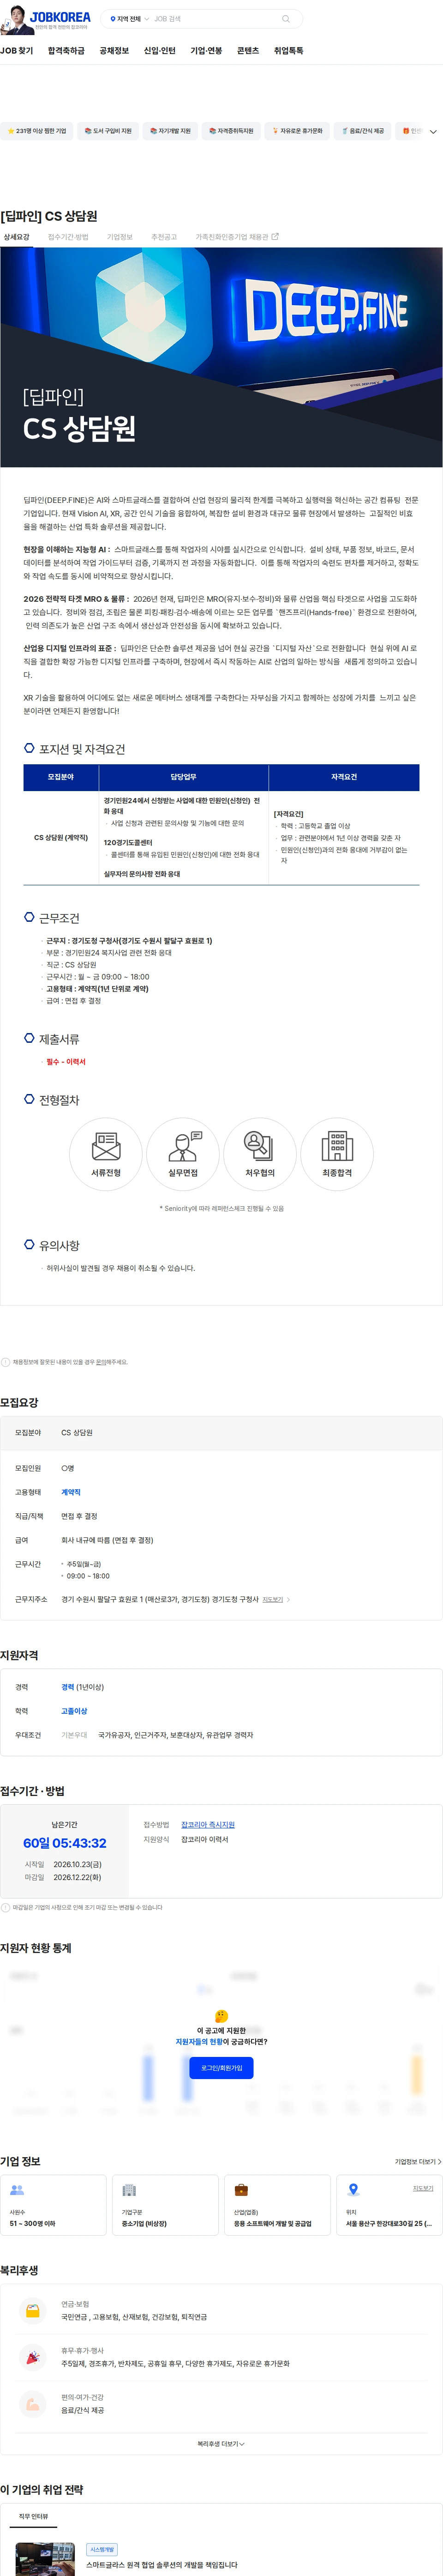Open the JOB 찾기 menu
The width and height of the screenshot is (443, 2576).
[x=17, y=51]
